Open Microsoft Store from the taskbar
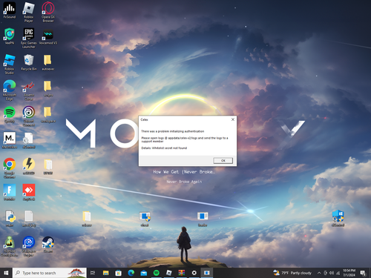 coord(119,273)
